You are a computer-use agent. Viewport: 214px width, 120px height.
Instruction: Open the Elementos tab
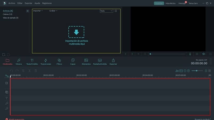[86, 62]
